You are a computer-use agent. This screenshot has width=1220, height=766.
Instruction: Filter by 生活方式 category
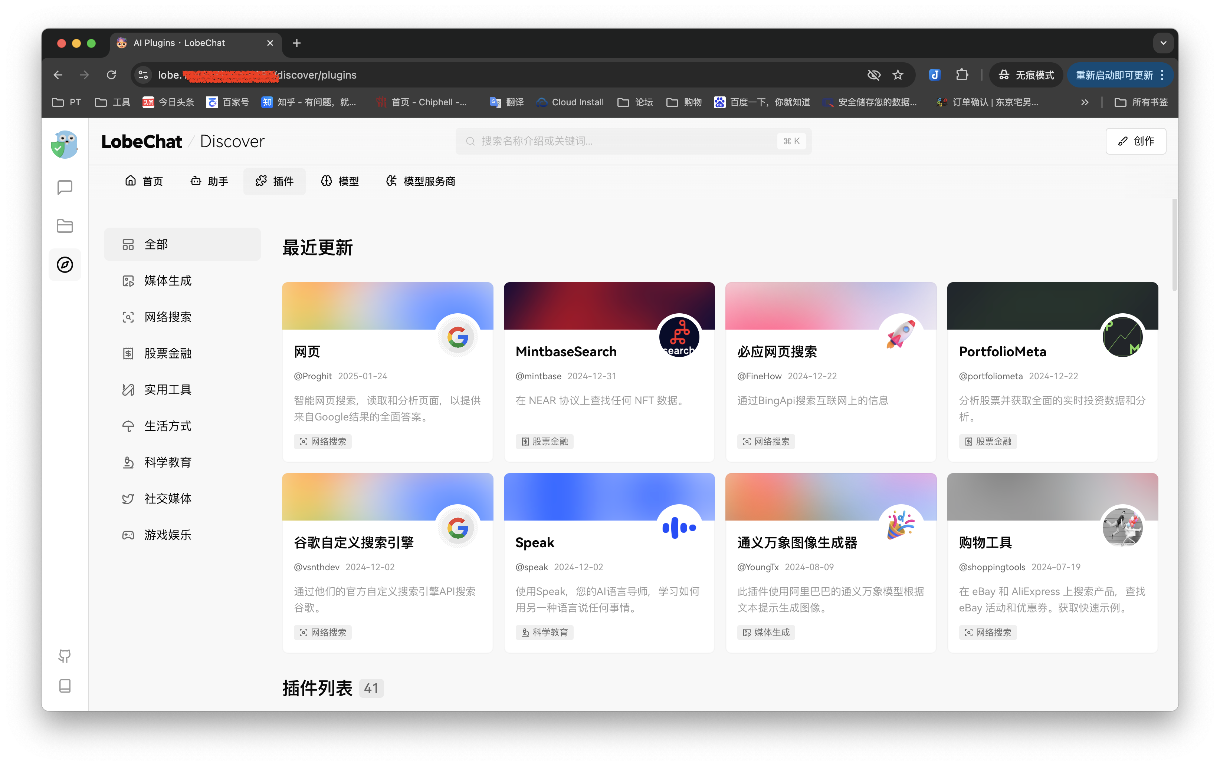tap(183, 426)
